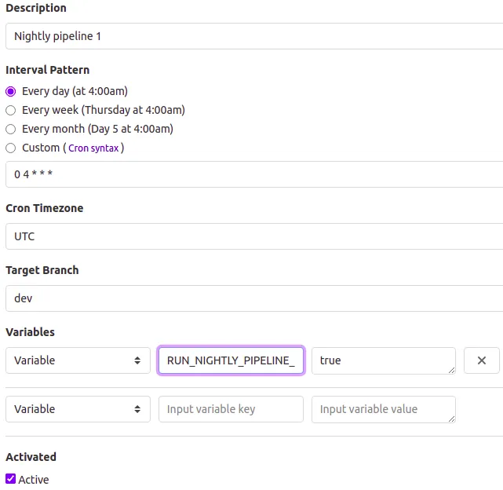The image size is (503, 490).
Task: Open the Cron syntax help link
Action: [x=93, y=148]
